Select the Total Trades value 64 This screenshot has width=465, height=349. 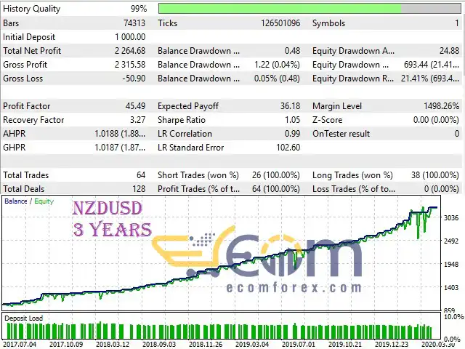(x=141, y=175)
